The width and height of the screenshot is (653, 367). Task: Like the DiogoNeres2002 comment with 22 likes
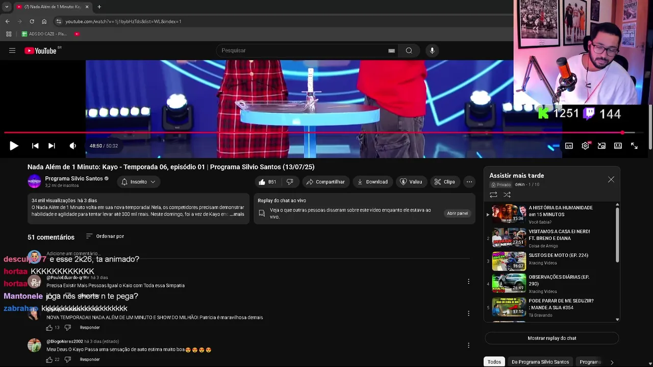(x=49, y=359)
